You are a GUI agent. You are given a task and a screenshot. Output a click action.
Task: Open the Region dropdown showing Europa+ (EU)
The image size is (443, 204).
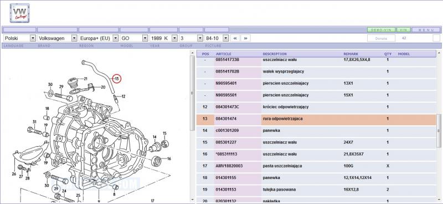(x=99, y=38)
